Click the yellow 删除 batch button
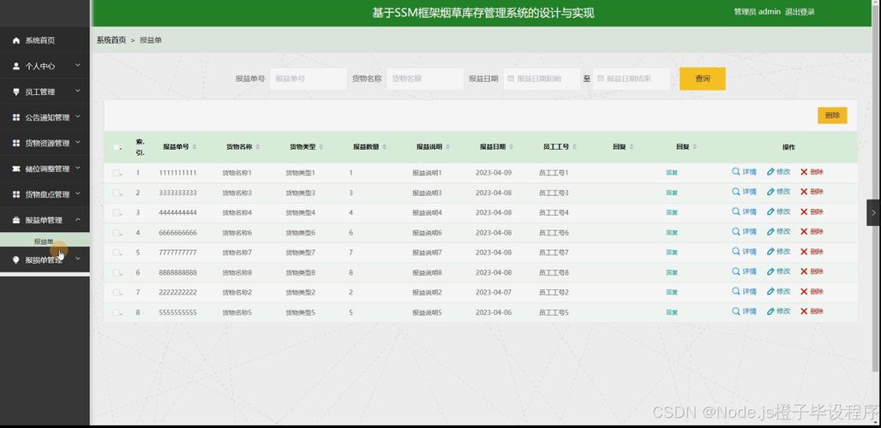The width and height of the screenshot is (881, 428). (832, 116)
